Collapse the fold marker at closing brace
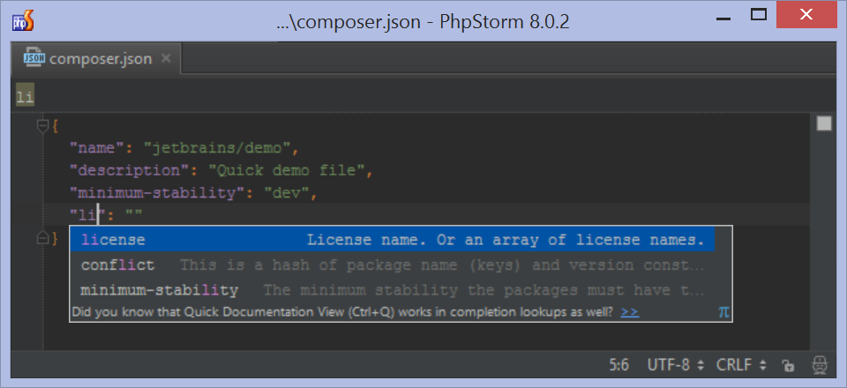The image size is (847, 388). click(x=42, y=238)
